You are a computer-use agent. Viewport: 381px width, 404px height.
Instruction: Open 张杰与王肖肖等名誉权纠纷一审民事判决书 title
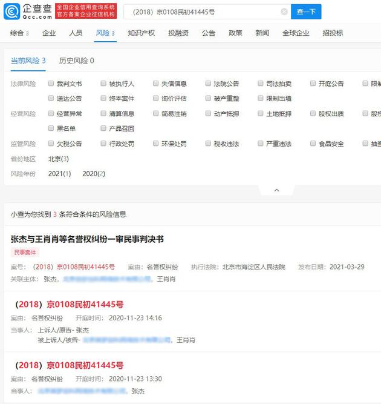(x=87, y=239)
